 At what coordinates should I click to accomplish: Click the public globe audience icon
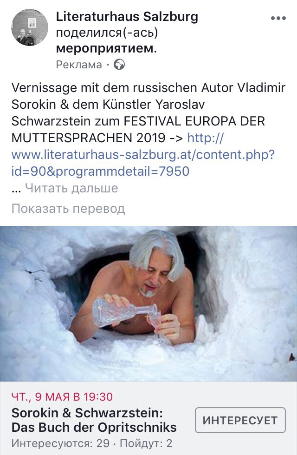tap(119, 65)
